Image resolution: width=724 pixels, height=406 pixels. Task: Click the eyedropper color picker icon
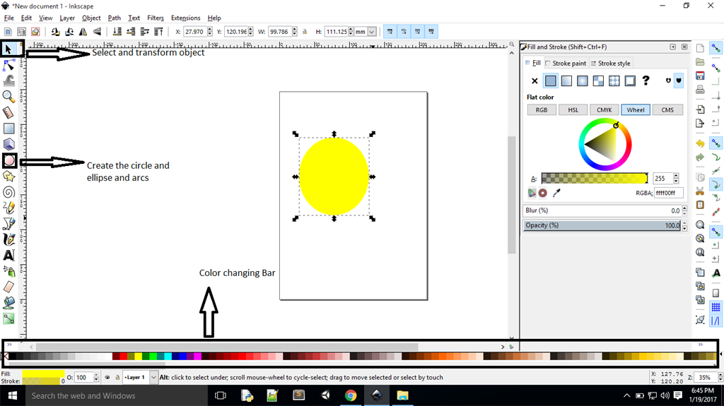[x=556, y=193]
